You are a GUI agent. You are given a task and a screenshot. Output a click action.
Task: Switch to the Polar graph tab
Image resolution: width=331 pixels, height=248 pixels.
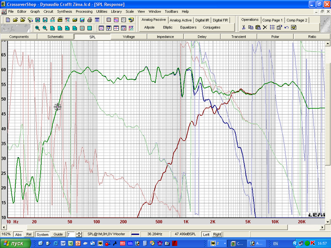pyautogui.click(x=275, y=37)
